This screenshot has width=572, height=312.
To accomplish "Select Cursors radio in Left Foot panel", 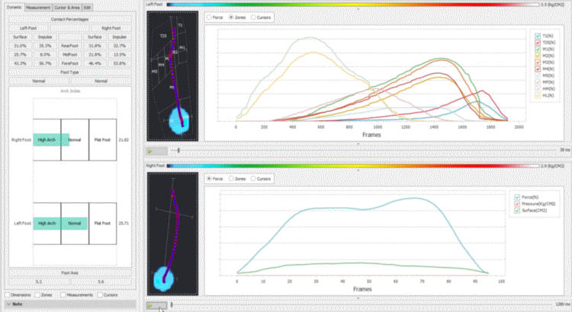I will pos(253,17).
